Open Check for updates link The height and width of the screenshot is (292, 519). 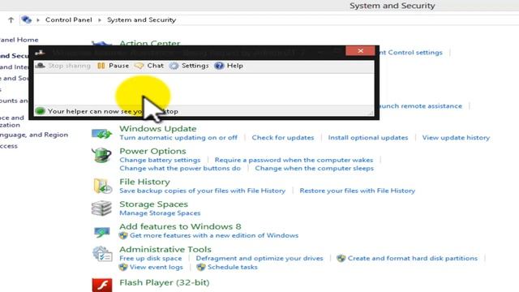[283, 137]
